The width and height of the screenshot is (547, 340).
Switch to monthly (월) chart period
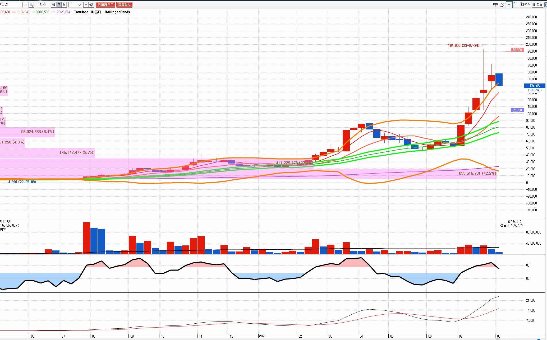click(64, 5)
